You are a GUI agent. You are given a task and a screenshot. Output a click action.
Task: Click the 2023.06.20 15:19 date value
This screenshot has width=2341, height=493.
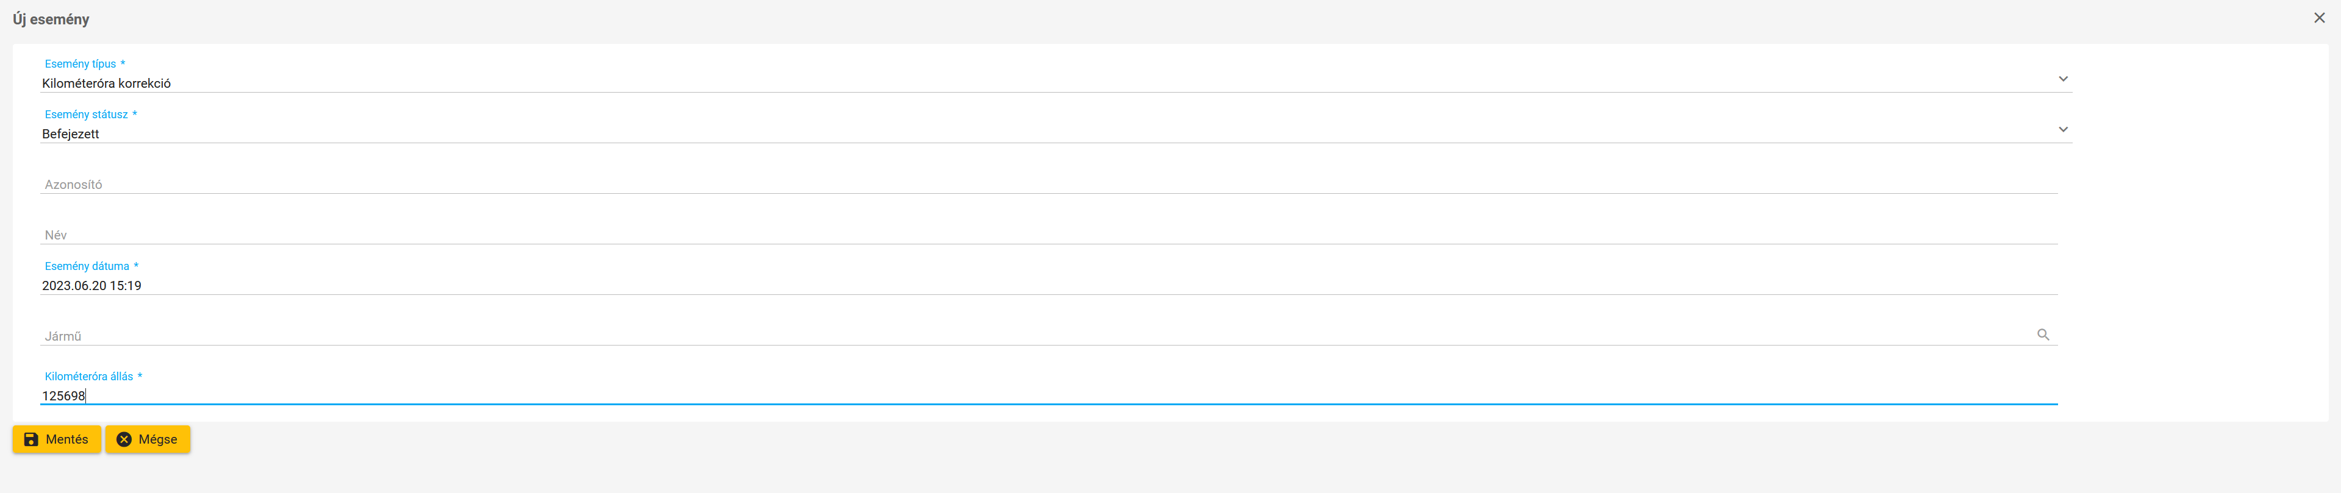(x=92, y=286)
